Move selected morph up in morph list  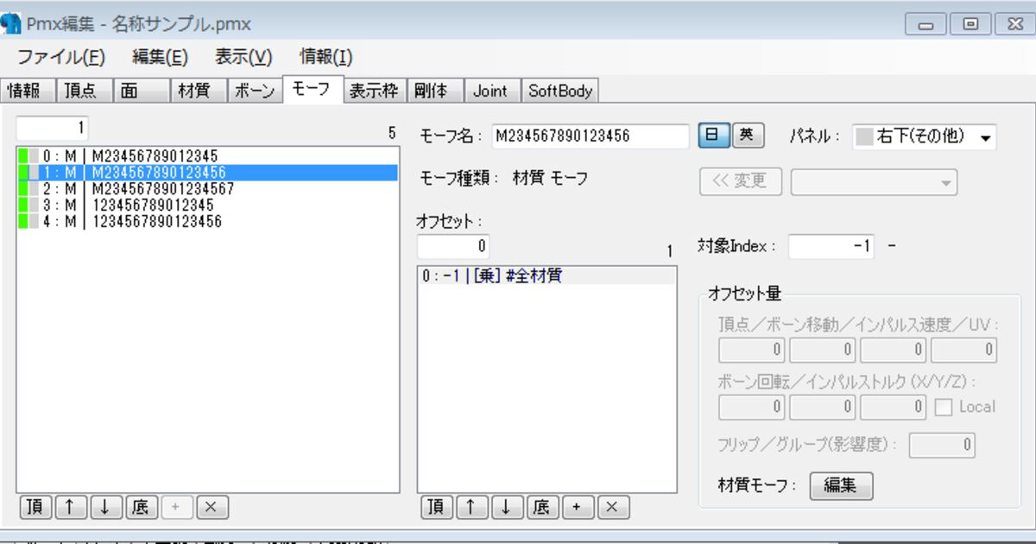pos(70,508)
